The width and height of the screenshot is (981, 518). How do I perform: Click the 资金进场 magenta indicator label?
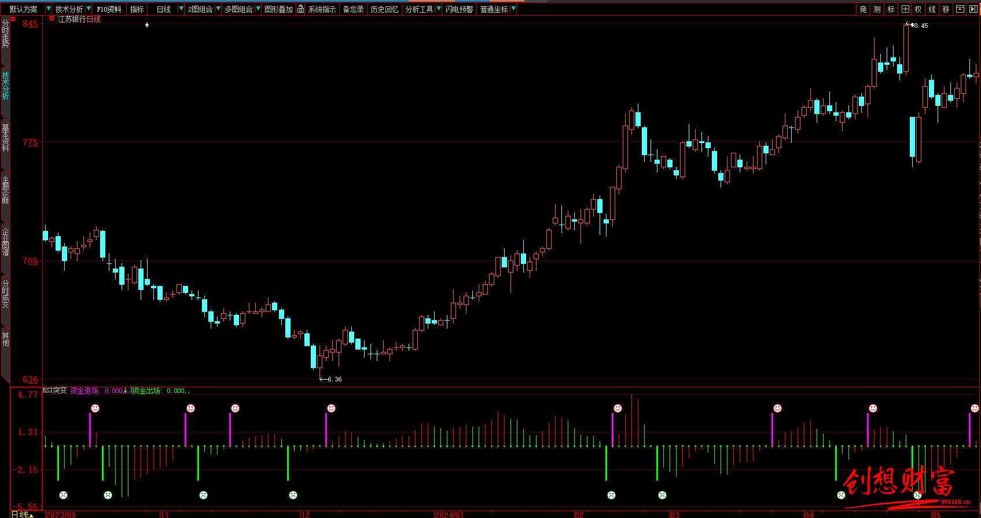pyautogui.click(x=84, y=391)
